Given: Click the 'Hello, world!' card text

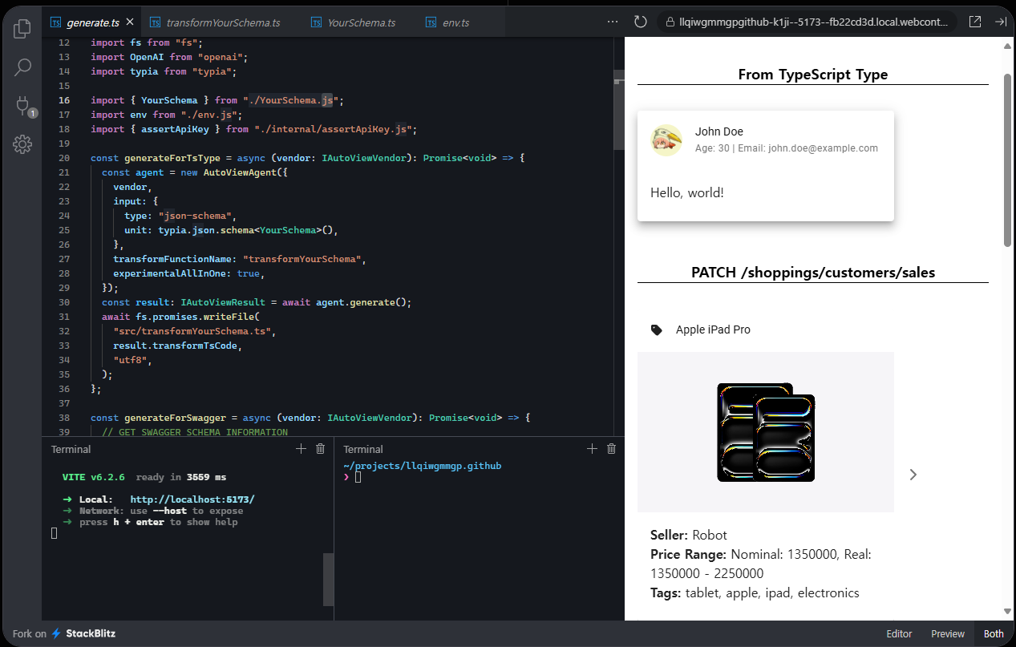Looking at the screenshot, I should tap(687, 192).
